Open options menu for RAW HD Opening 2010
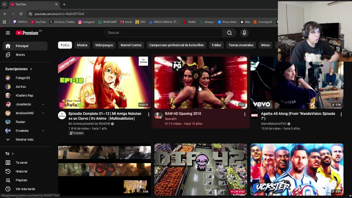This screenshot has height=198, width=352. [x=245, y=114]
